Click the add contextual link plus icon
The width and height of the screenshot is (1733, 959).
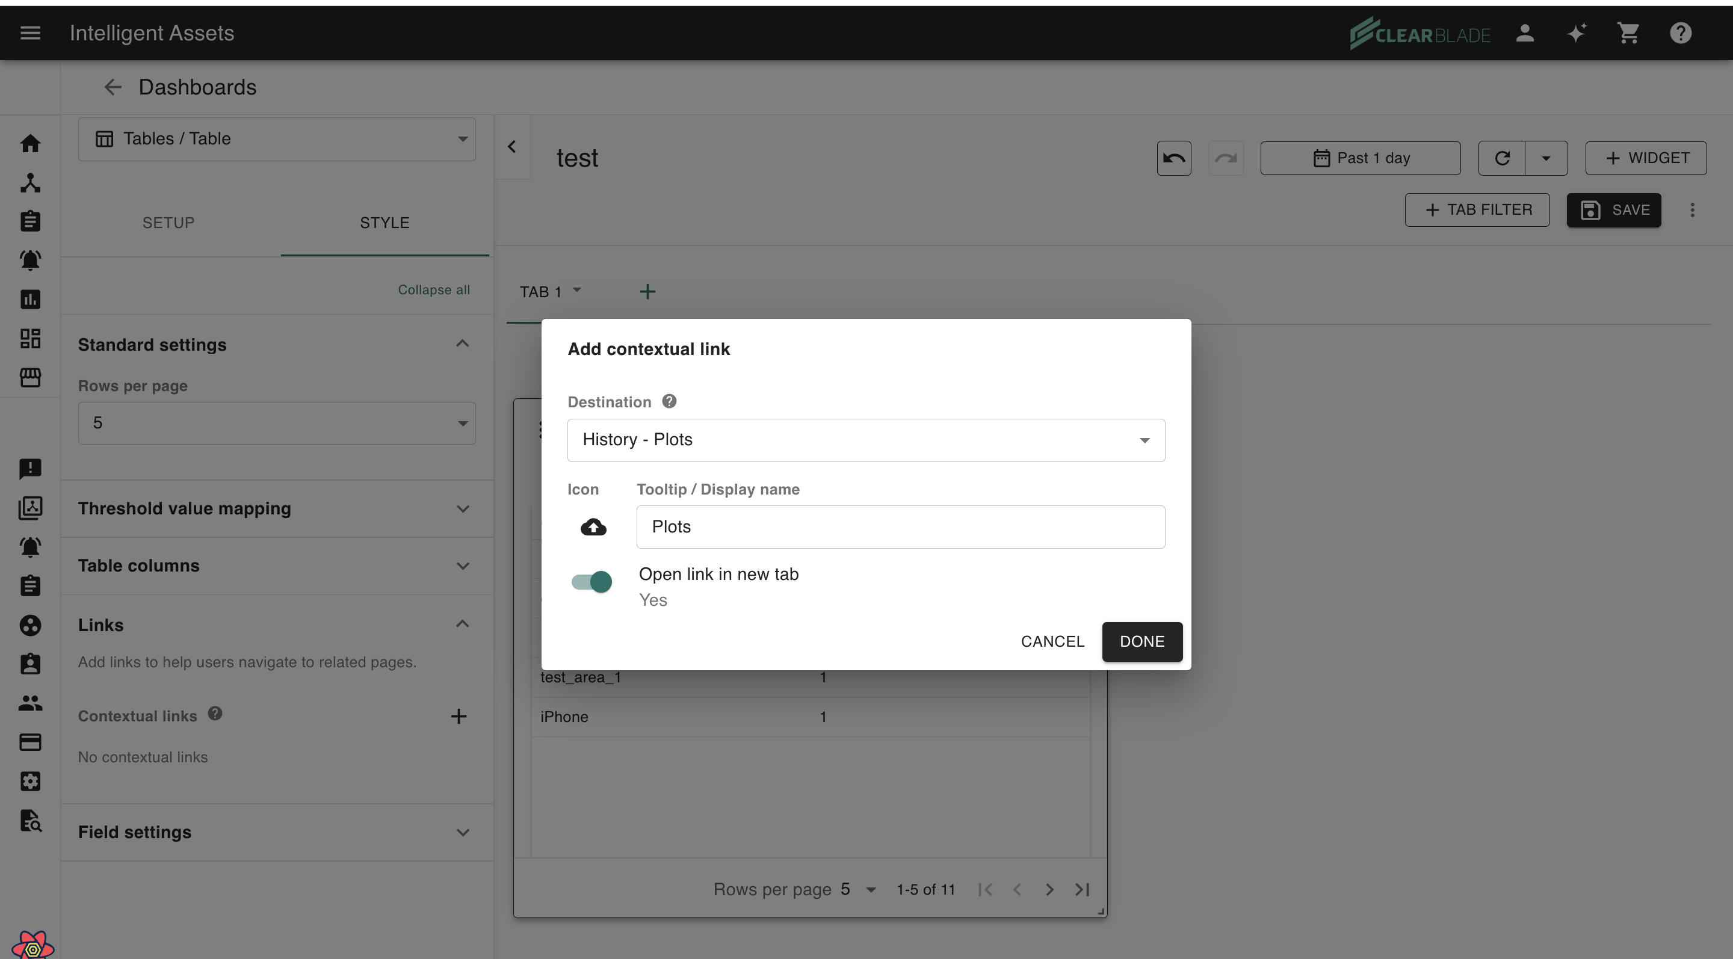pos(458,716)
